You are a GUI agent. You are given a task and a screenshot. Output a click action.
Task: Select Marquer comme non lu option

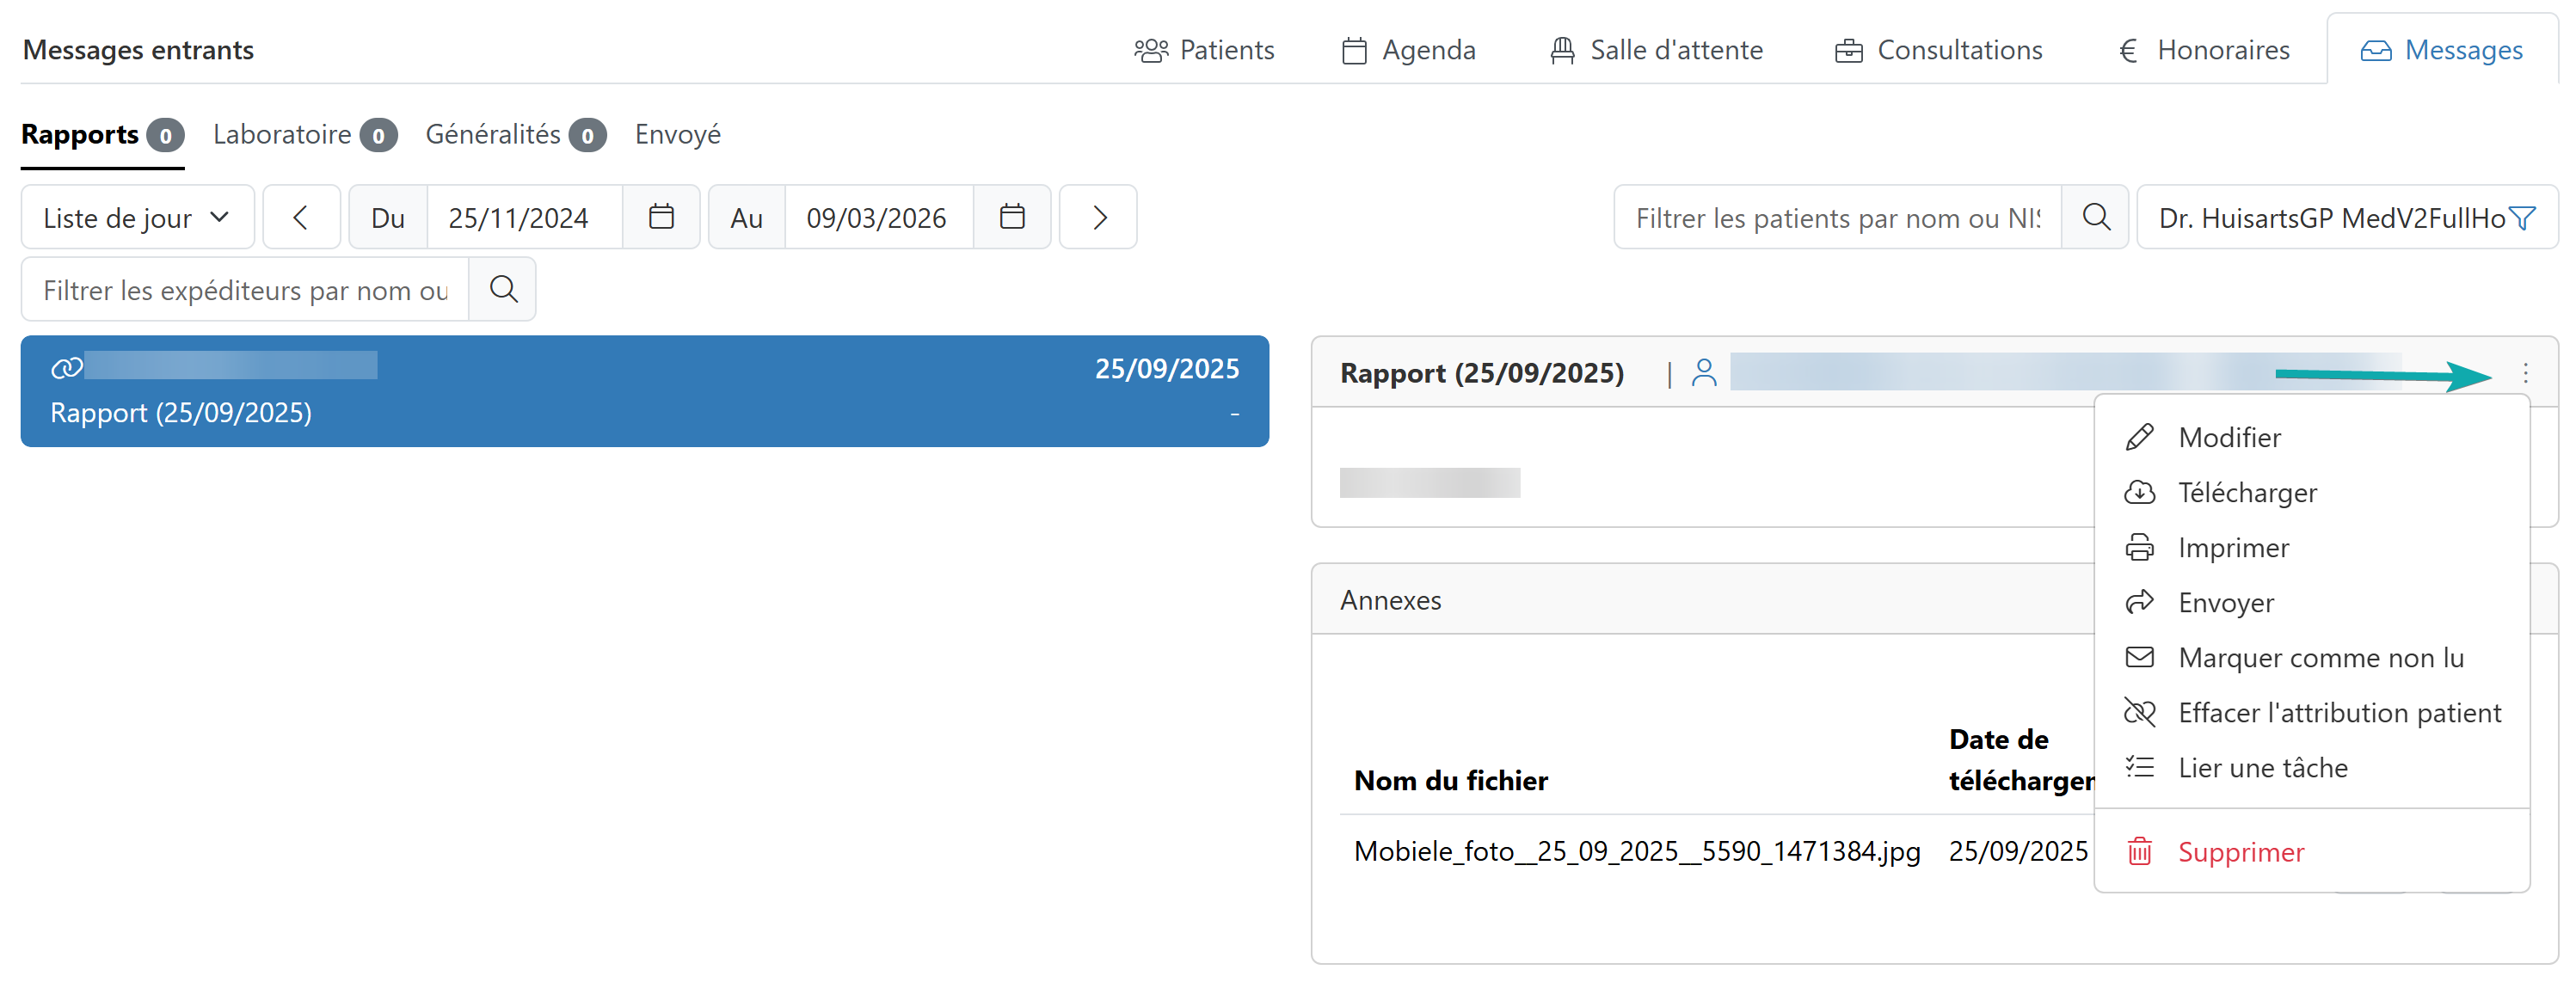pyautogui.click(x=2320, y=657)
